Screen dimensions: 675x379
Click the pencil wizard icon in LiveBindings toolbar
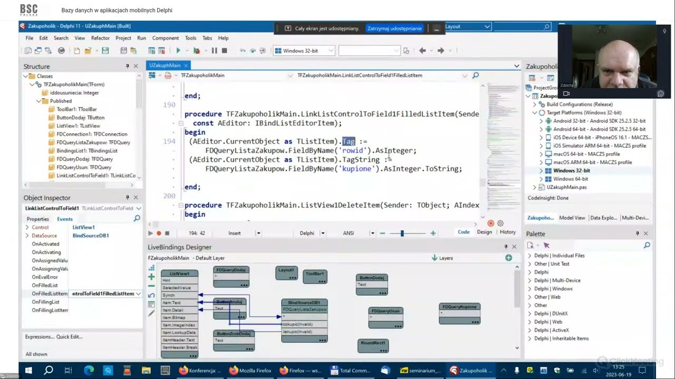[x=151, y=313]
